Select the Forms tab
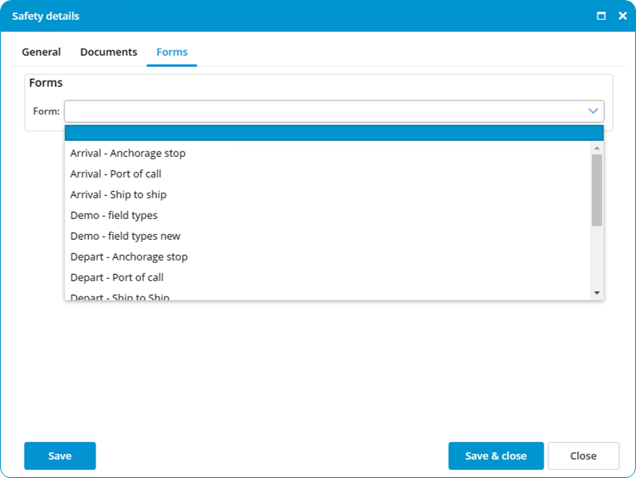This screenshot has height=478, width=636. click(x=172, y=52)
